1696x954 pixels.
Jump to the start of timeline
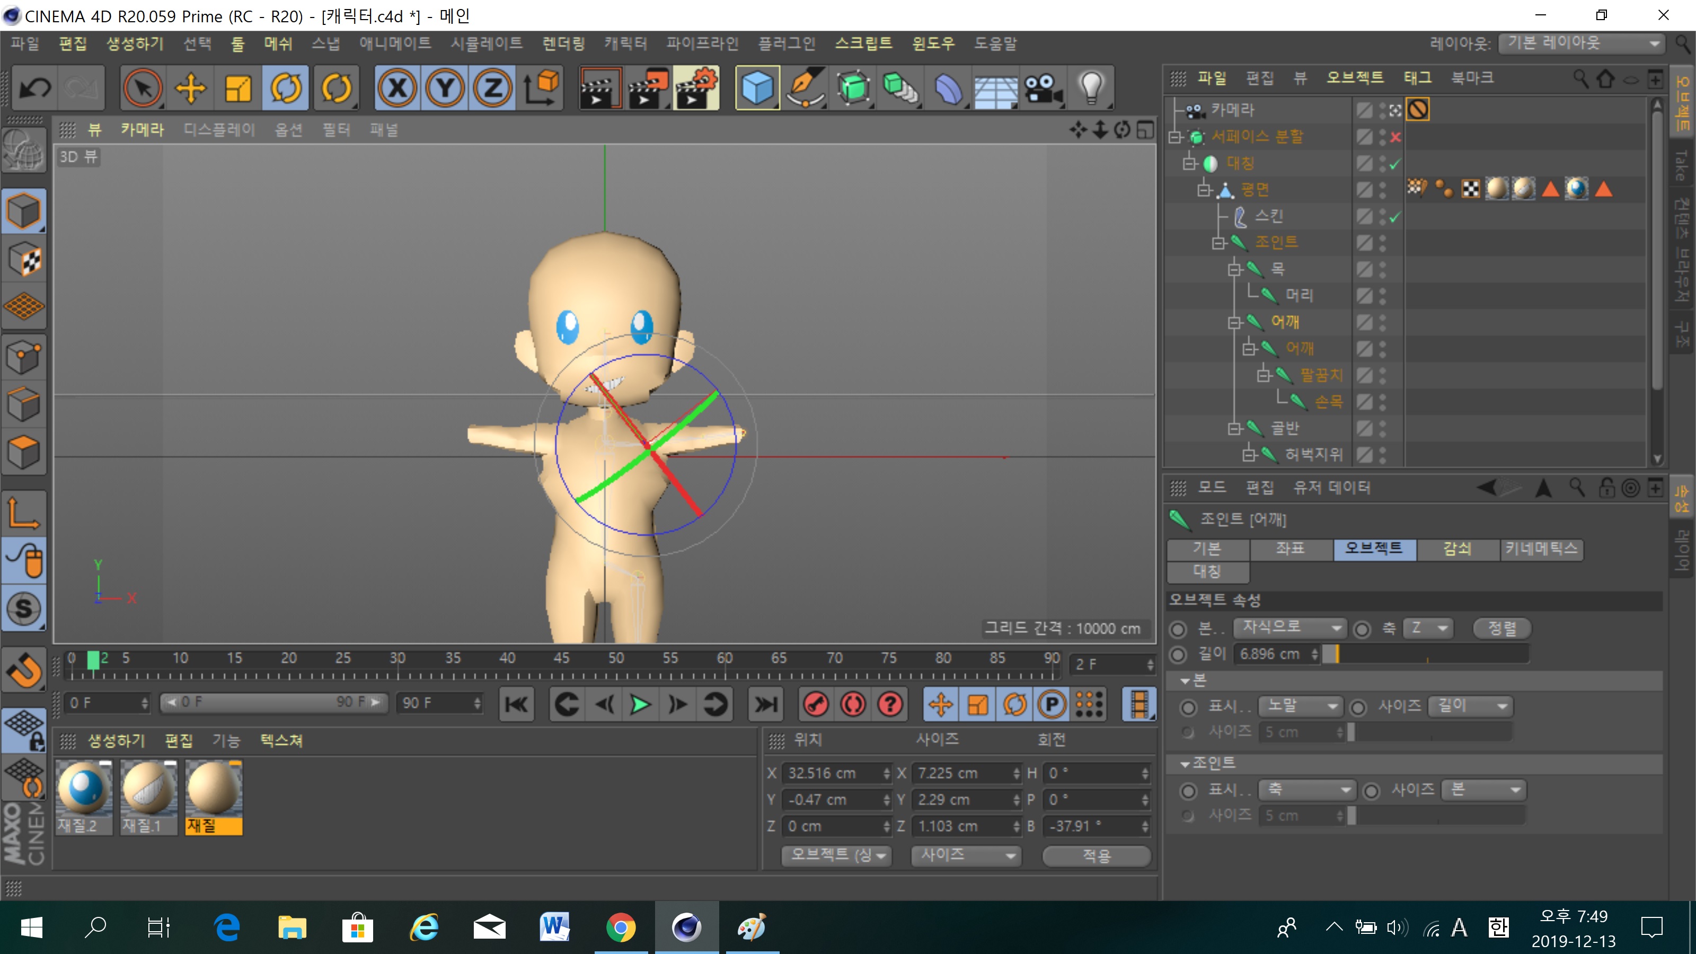click(x=517, y=704)
